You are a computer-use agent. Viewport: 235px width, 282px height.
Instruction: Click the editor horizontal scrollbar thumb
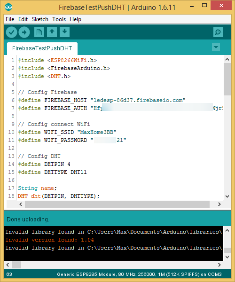[x=117, y=204]
